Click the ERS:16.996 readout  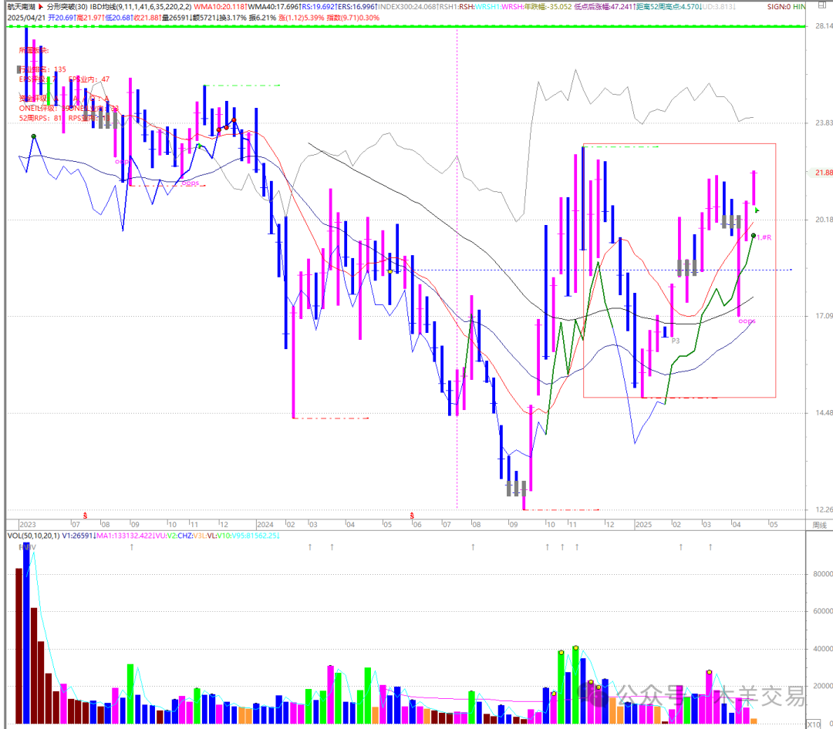[x=358, y=7]
